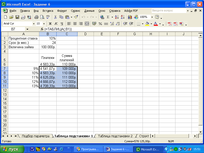
Task: Open the fill color dropdown arrow
Action: pyautogui.click(x=151, y=24)
